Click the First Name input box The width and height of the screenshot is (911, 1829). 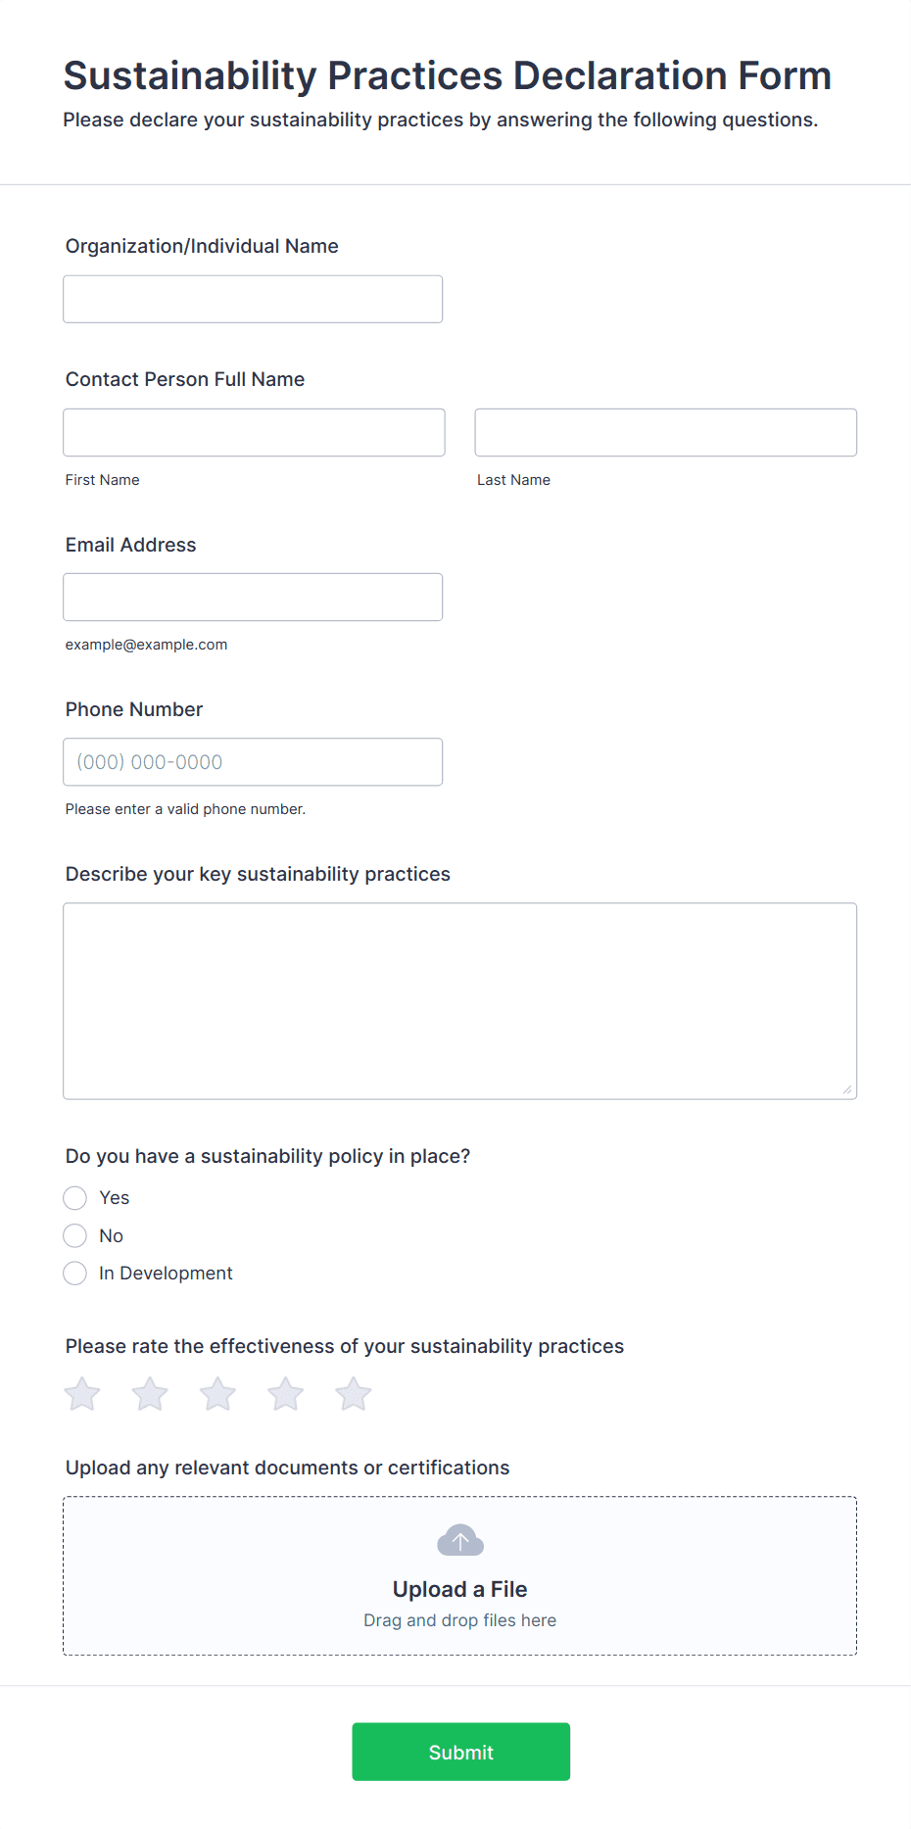coord(255,432)
